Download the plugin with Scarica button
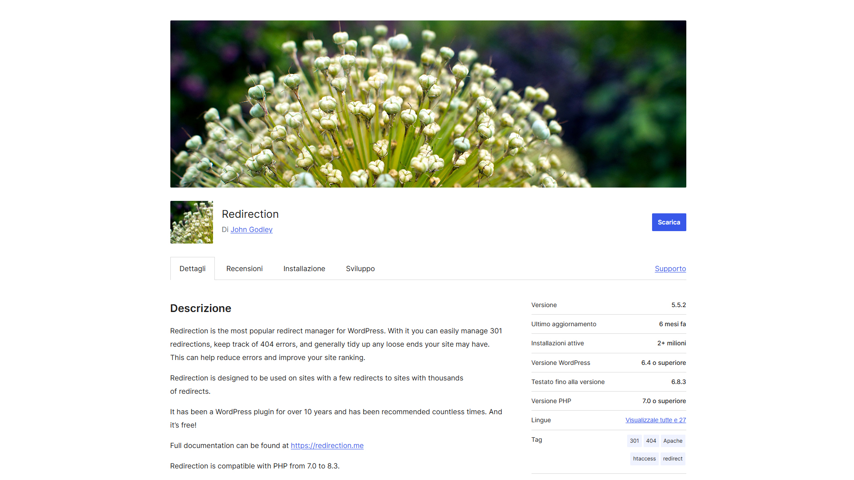 click(x=669, y=222)
